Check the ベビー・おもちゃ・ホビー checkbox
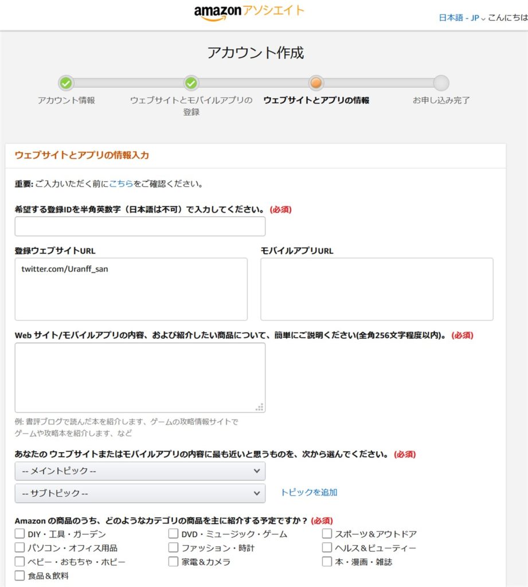 coord(19,561)
